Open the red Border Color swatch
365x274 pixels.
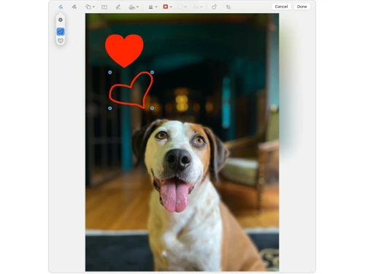pos(168,7)
